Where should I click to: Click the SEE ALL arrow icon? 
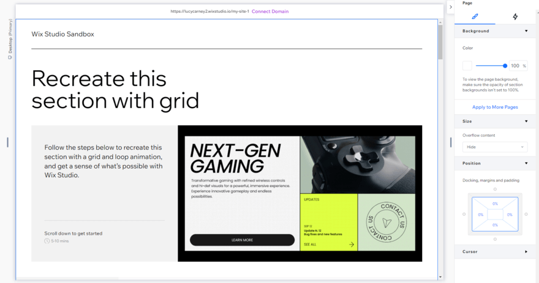(352, 244)
